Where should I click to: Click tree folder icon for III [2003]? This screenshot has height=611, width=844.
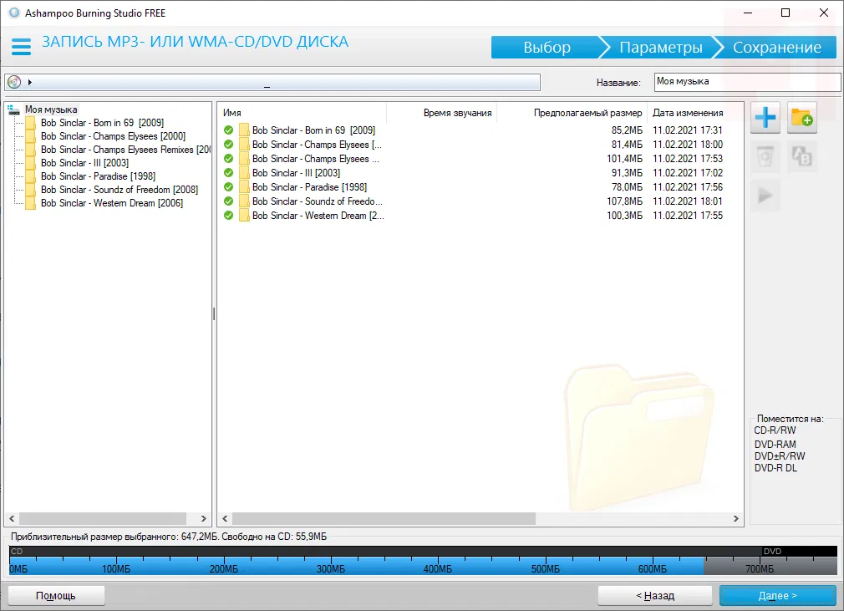[31, 163]
